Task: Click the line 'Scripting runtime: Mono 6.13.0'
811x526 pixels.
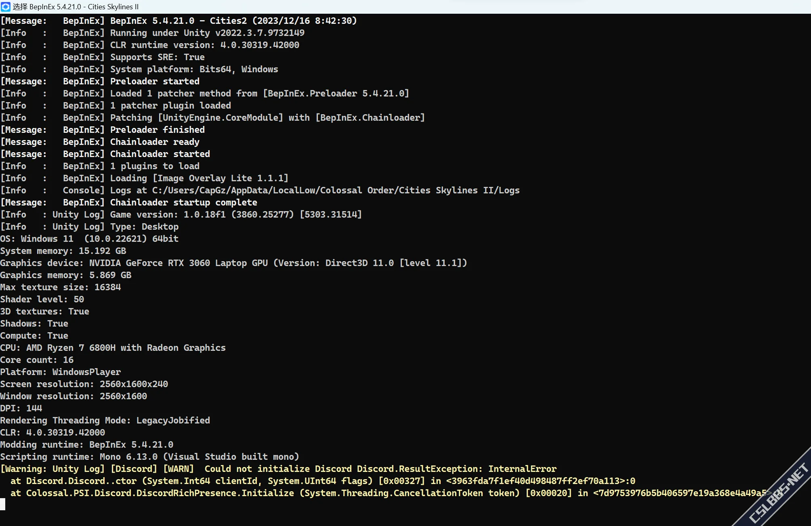Action: point(149,457)
